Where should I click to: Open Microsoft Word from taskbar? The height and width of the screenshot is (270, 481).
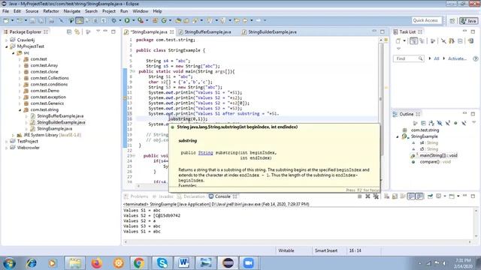pos(183,263)
